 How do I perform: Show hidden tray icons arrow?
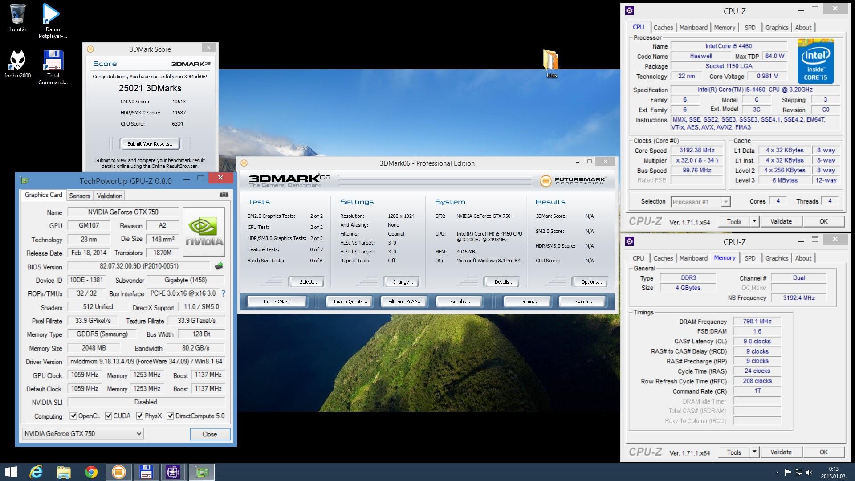point(778,473)
